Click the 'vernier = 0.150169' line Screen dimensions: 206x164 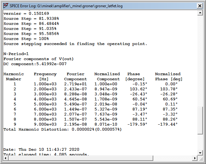(x=26, y=14)
